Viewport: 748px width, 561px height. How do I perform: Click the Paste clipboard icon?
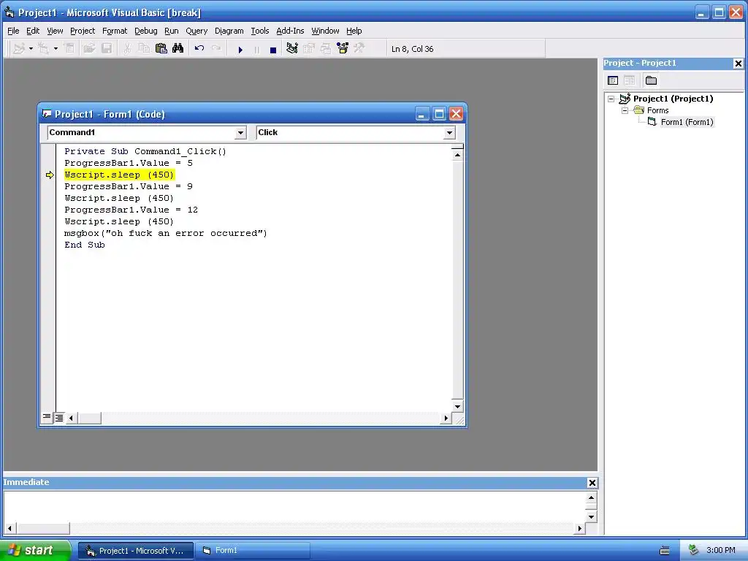click(x=161, y=49)
